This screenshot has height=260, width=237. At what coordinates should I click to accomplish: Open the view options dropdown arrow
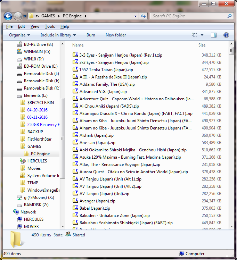click(x=202, y=35)
